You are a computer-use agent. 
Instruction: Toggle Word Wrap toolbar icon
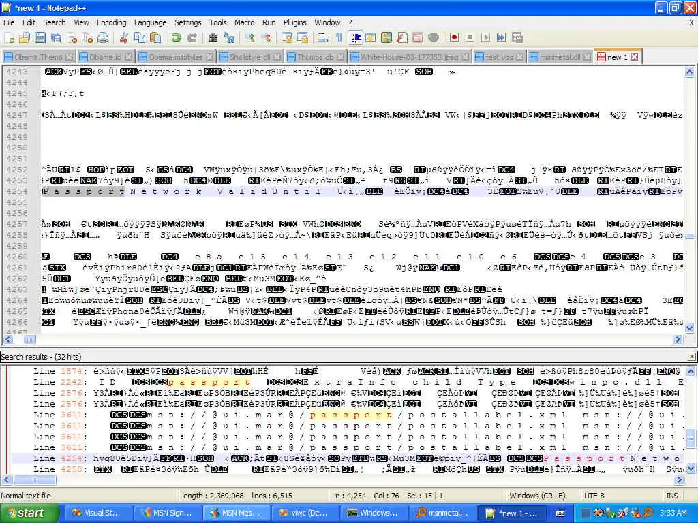tap(323, 38)
